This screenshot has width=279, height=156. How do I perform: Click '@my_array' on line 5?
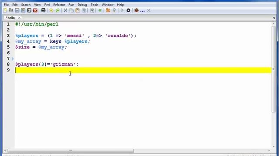coord(51,47)
